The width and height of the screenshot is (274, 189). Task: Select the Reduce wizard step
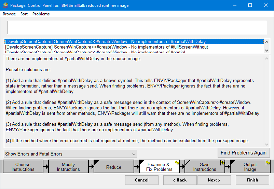point(114,167)
